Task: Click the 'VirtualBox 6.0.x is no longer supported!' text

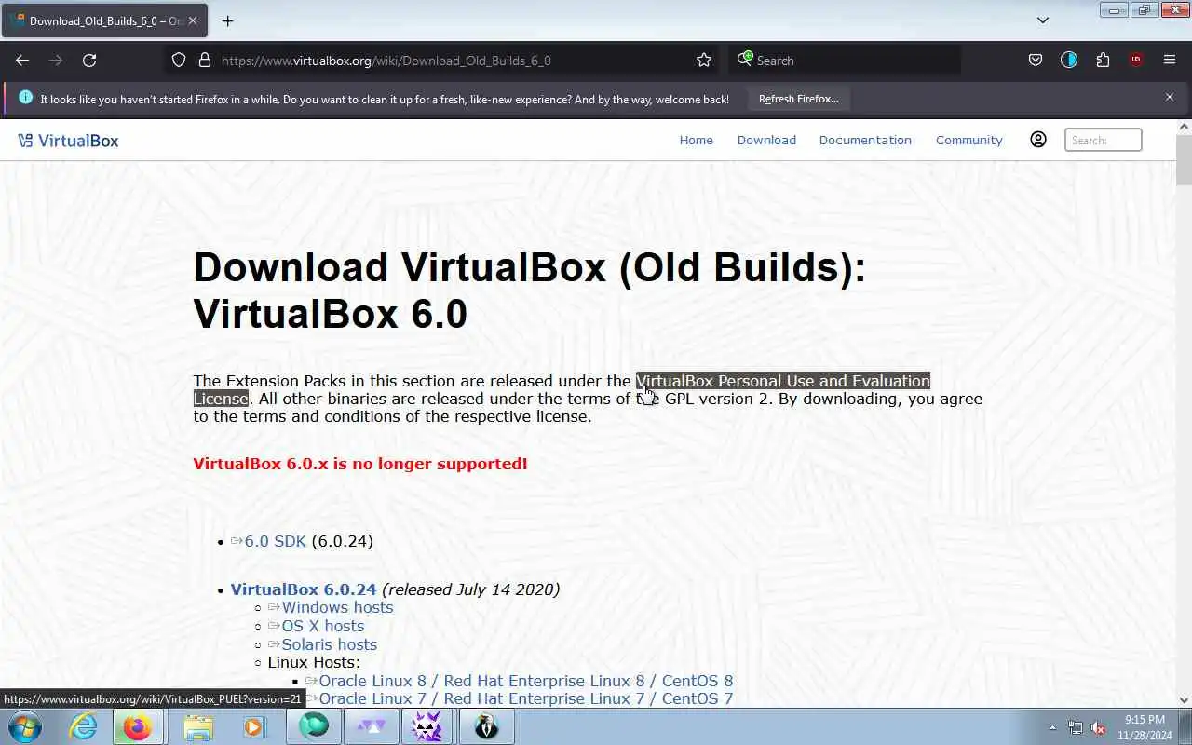Action: click(360, 464)
